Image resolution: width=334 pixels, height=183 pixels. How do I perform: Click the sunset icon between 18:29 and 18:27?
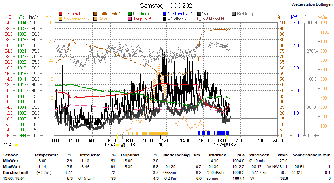[x=226, y=144]
